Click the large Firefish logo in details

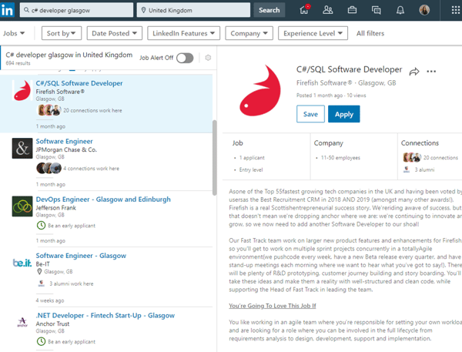[260, 91]
